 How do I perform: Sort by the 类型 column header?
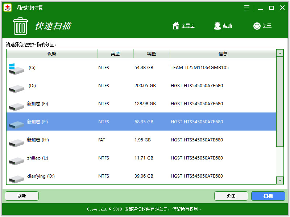(115, 54)
